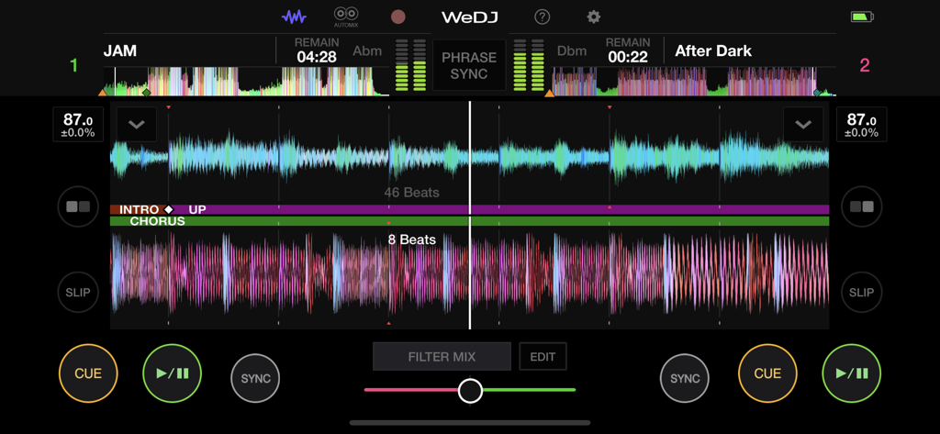940x434 pixels.
Task: Enable the Automix feature
Action: coord(346,17)
